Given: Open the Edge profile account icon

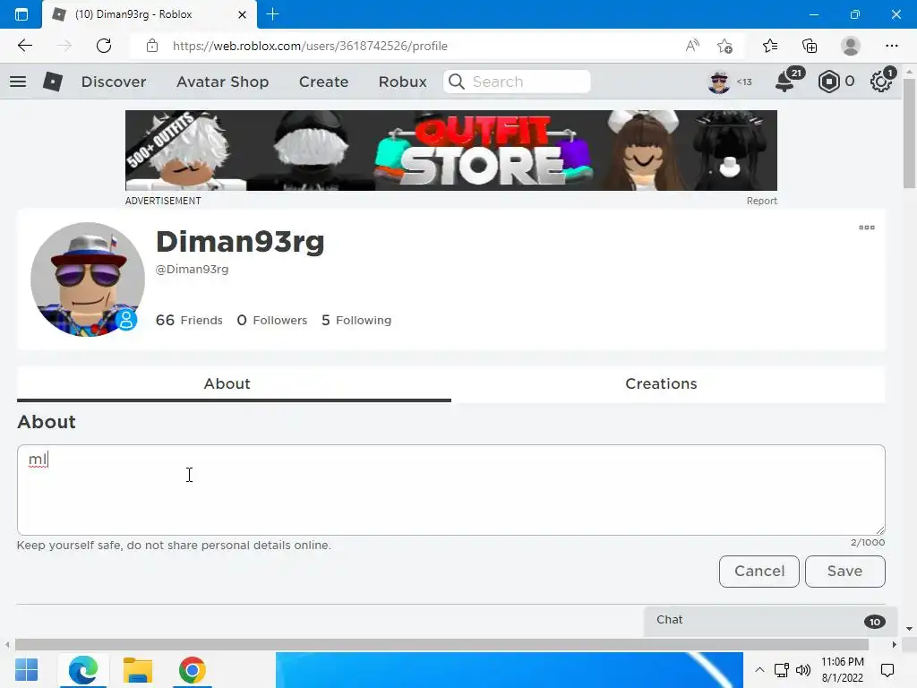Looking at the screenshot, I should (851, 46).
